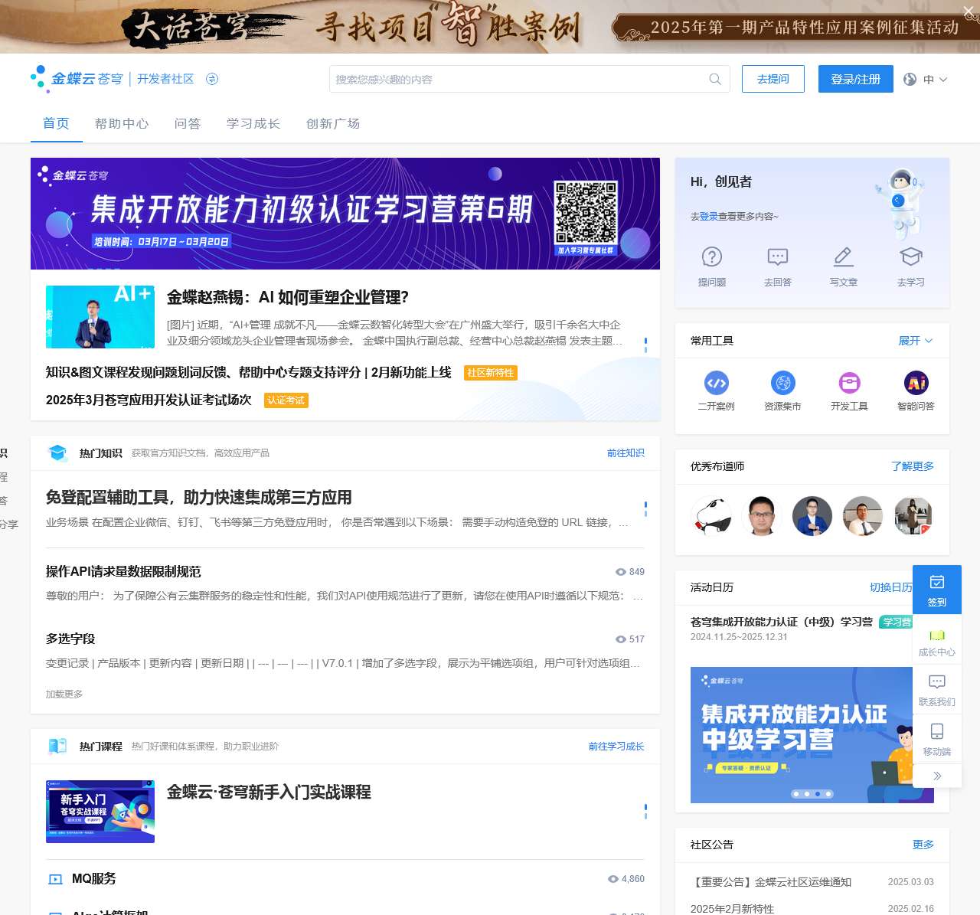This screenshot has width=980, height=915.
Task: Open the 学习成长 navigation menu
Action: coord(253,123)
